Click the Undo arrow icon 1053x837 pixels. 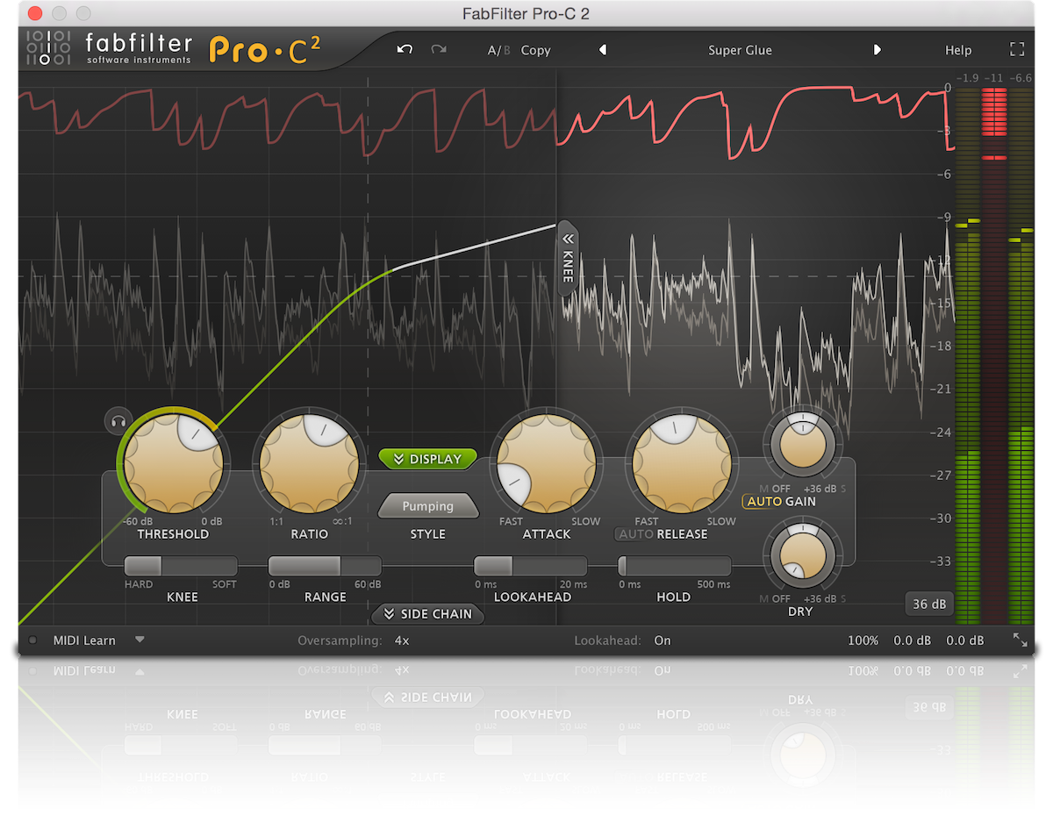405,50
